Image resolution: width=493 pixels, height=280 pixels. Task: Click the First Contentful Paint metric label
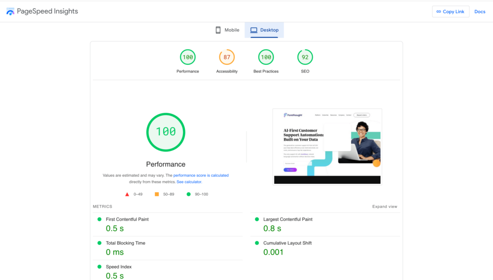(x=127, y=219)
